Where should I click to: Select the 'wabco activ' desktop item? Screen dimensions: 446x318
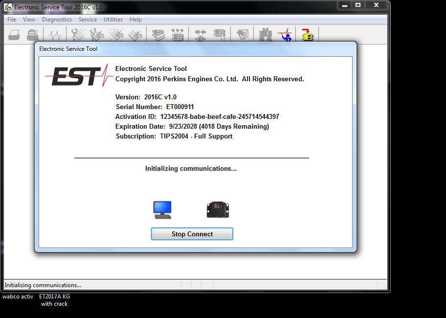pyautogui.click(x=18, y=296)
